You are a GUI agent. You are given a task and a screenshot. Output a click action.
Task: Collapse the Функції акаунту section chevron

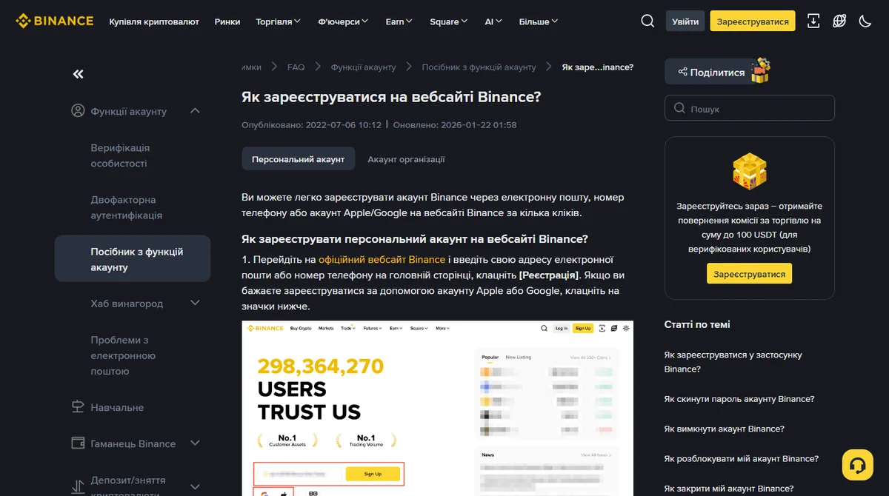click(x=196, y=111)
